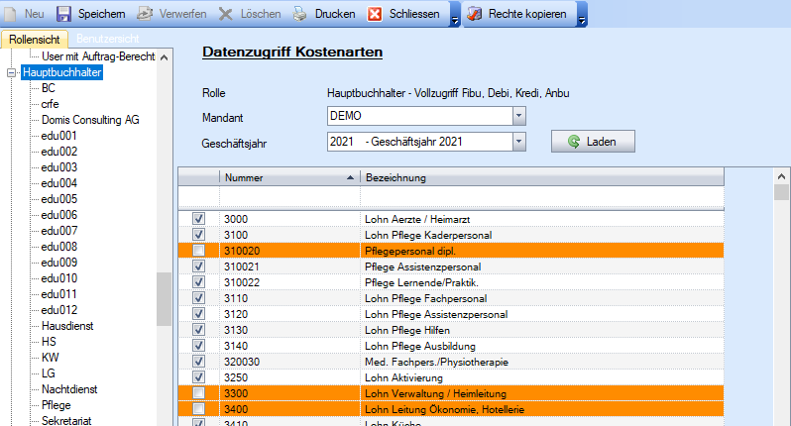The image size is (791, 426).
Task: Click the Rechte kopieren button
Action: (519, 14)
